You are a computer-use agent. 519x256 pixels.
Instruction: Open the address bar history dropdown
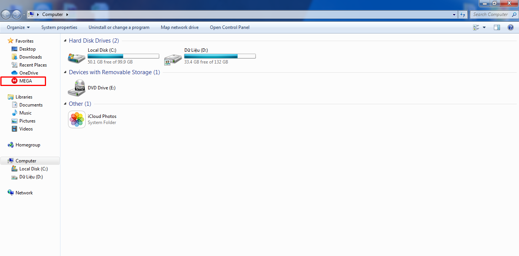tap(454, 14)
